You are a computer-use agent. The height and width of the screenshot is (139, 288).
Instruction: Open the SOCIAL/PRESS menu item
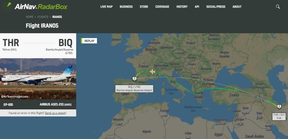pyautogui.click(x=216, y=7)
